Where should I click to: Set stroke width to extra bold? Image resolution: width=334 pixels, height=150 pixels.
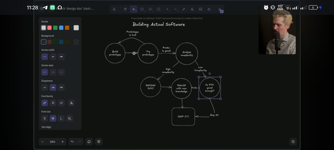coord(61,57)
